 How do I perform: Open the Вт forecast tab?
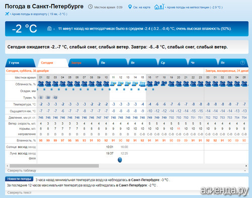pyautogui.click(x=143, y=63)
